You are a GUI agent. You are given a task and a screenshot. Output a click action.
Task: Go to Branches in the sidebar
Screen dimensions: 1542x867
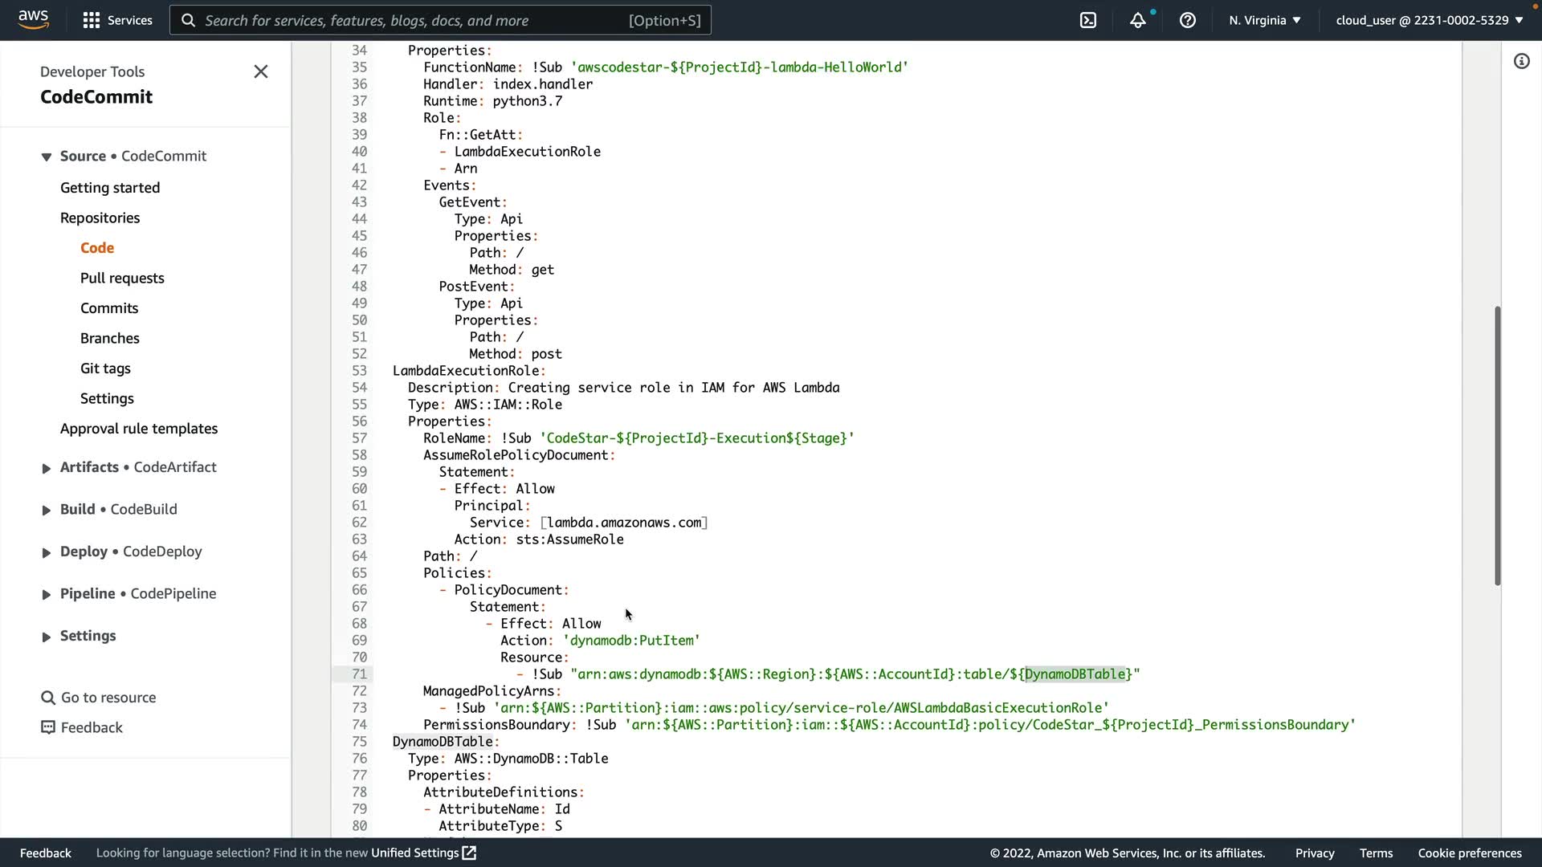coord(110,338)
